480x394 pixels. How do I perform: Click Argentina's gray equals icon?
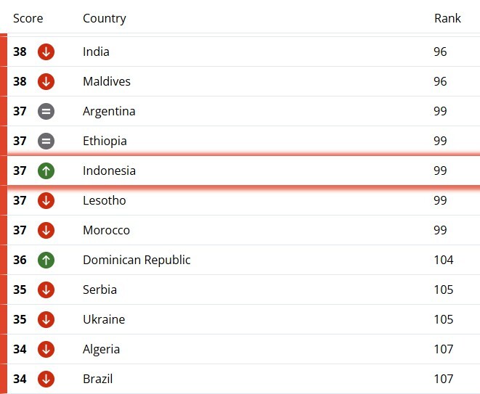(x=46, y=111)
